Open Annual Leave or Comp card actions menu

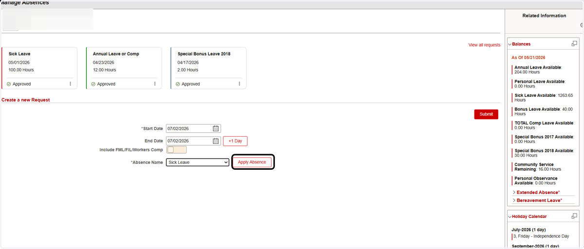155,84
